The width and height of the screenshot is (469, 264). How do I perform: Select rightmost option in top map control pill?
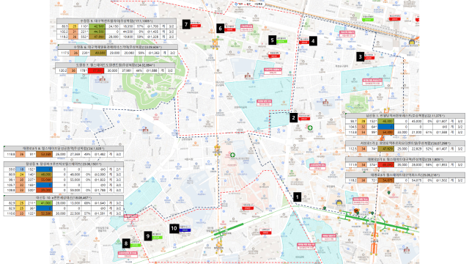point(259,4)
